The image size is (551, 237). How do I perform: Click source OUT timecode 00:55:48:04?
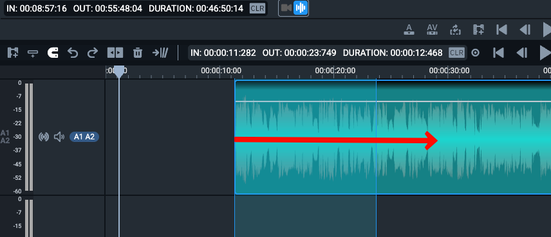tap(107, 8)
